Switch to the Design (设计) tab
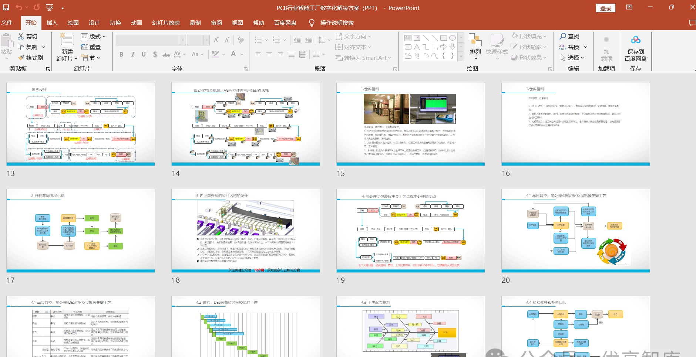 point(94,23)
